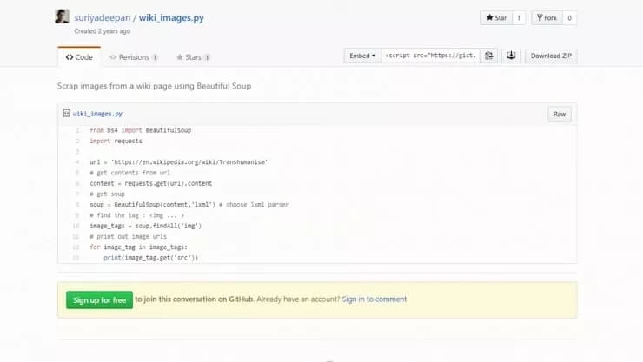Click the save to desktop icon
This screenshot has width=643, height=362.
tap(512, 56)
